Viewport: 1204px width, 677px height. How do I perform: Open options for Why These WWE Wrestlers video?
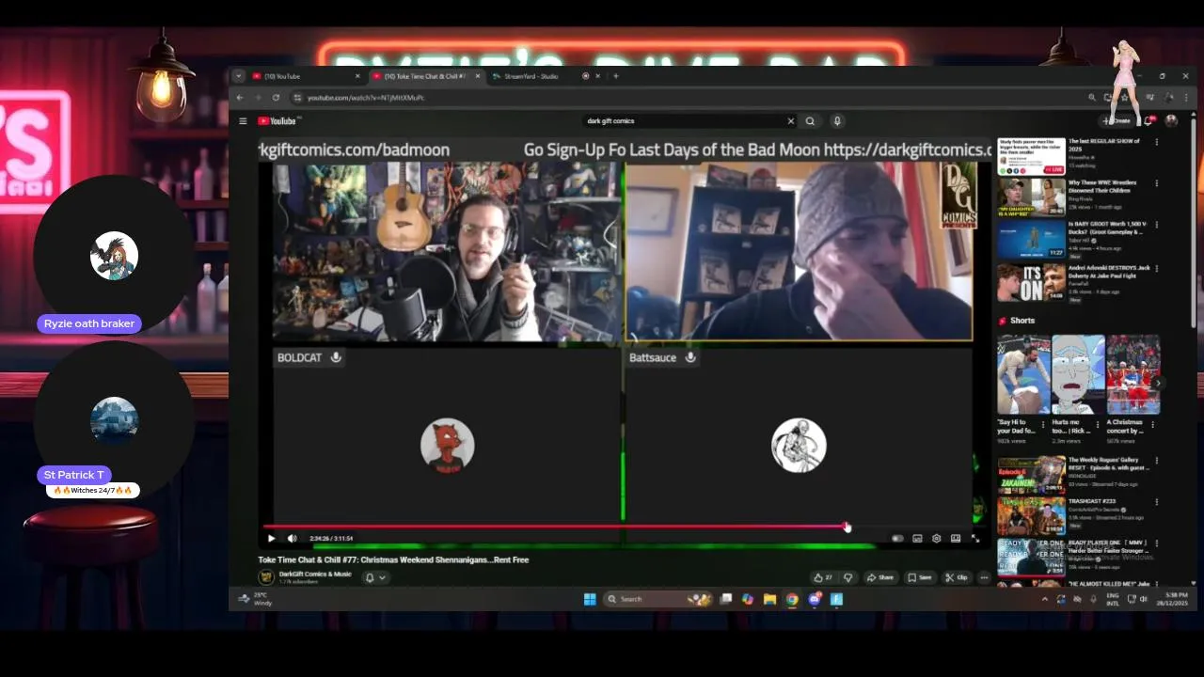pyautogui.click(x=1157, y=183)
